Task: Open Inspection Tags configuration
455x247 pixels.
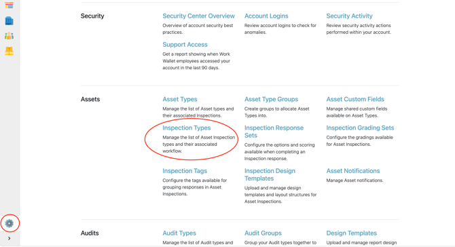Action: pos(185,171)
